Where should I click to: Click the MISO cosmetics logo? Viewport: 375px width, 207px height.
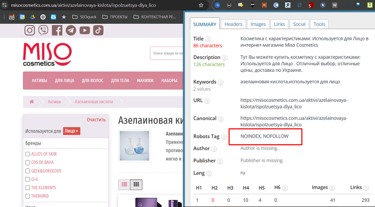(x=47, y=54)
